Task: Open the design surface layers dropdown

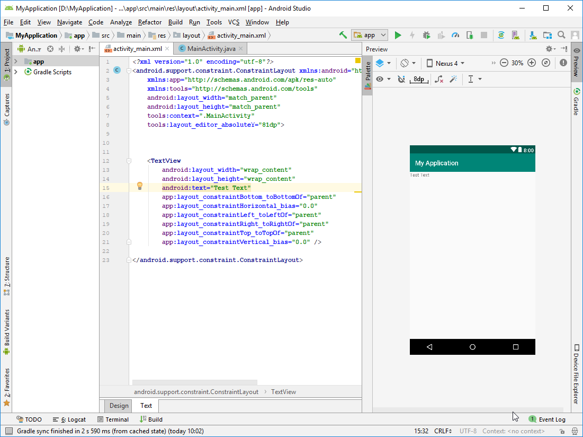Action: (x=383, y=63)
